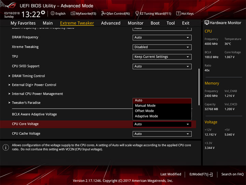Select the Extreme Tweaker tab
The width and height of the screenshot is (246, 185).
(x=77, y=23)
